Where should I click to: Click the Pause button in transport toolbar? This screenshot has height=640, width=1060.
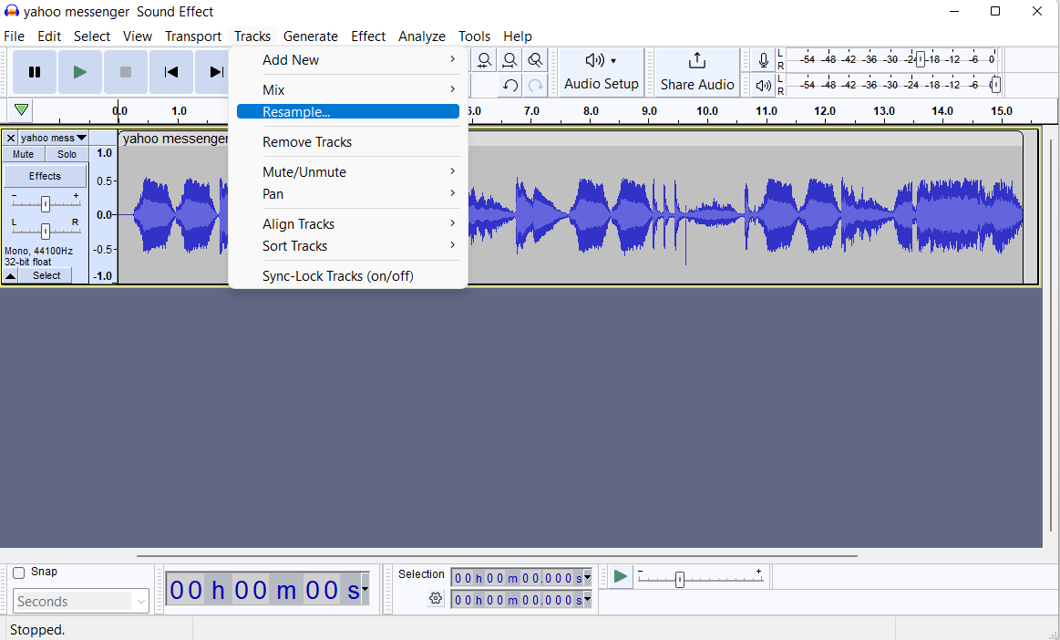(x=35, y=72)
